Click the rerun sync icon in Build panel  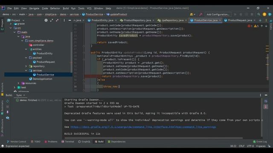click(8, 101)
